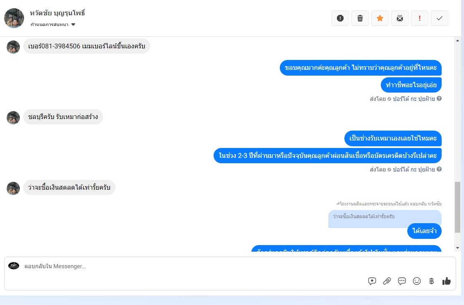This screenshot has height=305, width=464.
Task: Click the baht payment request icon
Action: point(431,281)
